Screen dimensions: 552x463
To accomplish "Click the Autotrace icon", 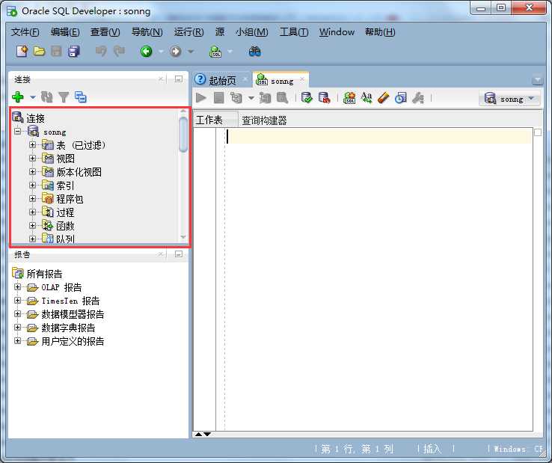I will (x=265, y=98).
